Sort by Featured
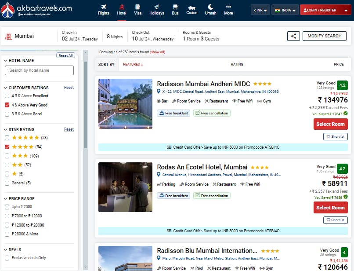 pos(133,65)
